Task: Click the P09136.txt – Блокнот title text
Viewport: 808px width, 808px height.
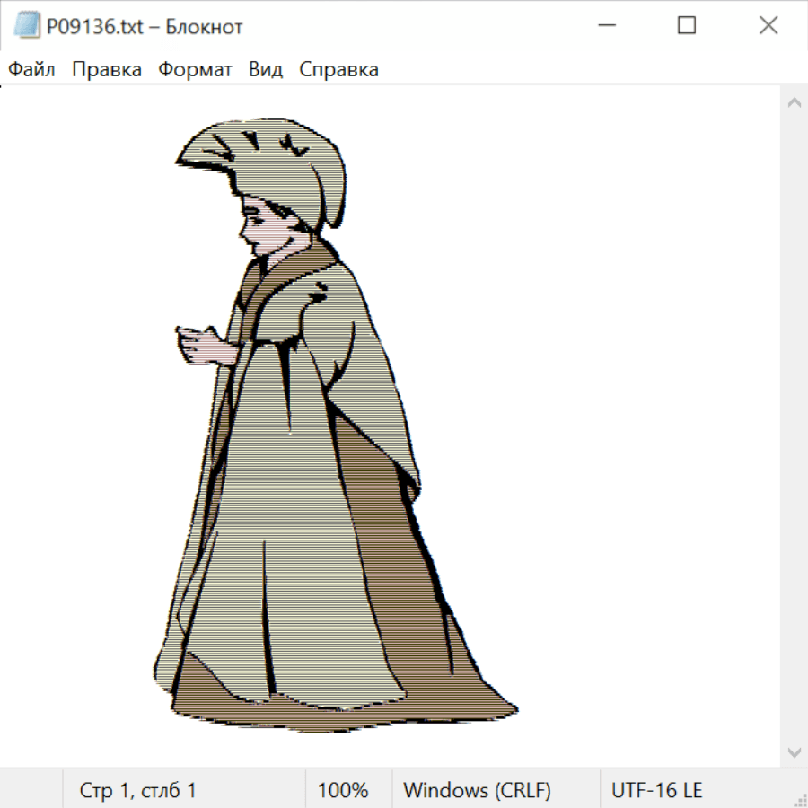Action: pos(145,27)
